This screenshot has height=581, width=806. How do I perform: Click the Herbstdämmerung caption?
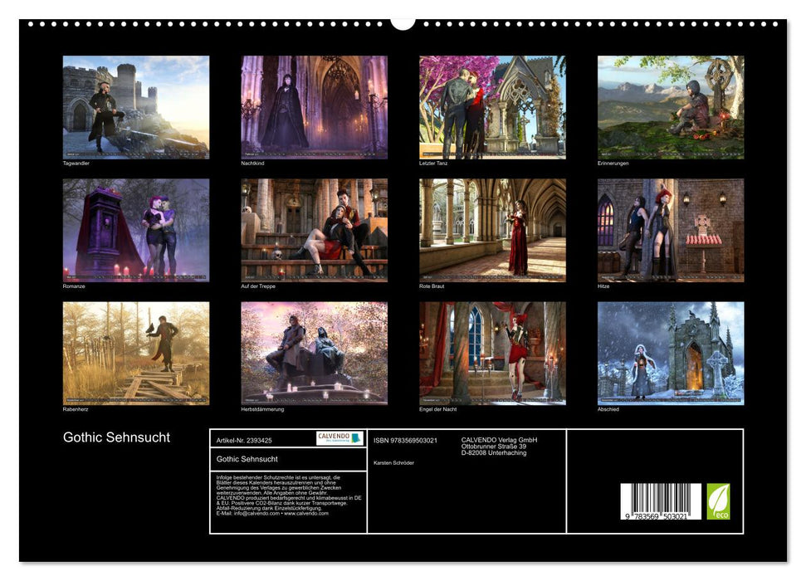click(262, 409)
